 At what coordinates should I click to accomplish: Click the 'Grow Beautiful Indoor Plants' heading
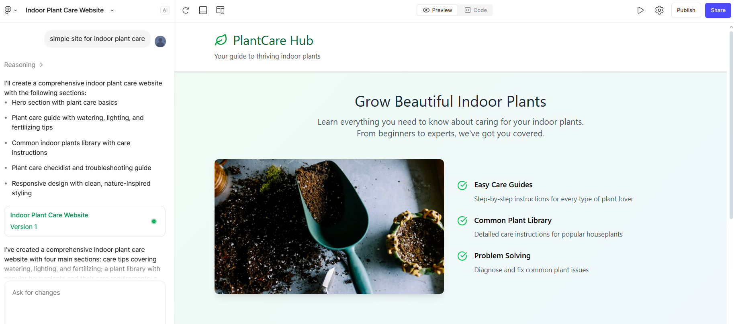[x=450, y=101]
